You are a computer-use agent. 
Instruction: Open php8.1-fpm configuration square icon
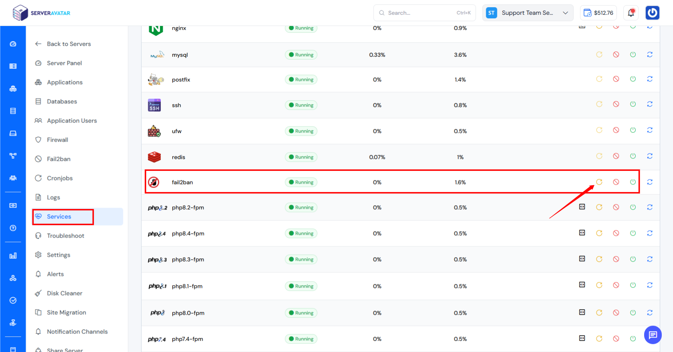click(x=582, y=285)
